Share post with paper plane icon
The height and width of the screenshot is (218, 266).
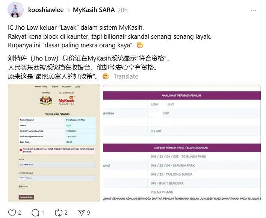tap(82, 213)
